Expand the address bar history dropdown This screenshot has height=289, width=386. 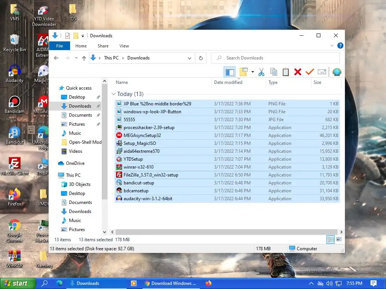point(190,58)
